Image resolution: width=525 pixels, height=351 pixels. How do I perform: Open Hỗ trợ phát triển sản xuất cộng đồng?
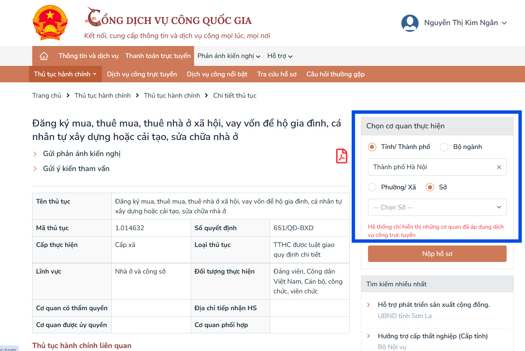(x=434, y=305)
